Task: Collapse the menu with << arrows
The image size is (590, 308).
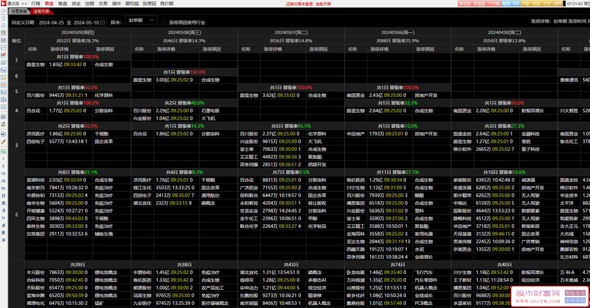Action: click(x=24, y=4)
